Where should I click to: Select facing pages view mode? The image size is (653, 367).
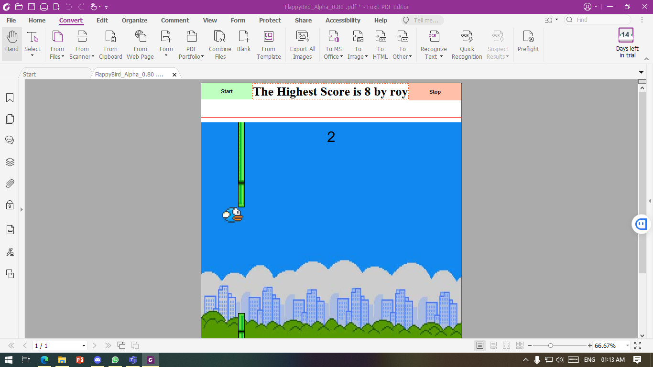(507, 345)
